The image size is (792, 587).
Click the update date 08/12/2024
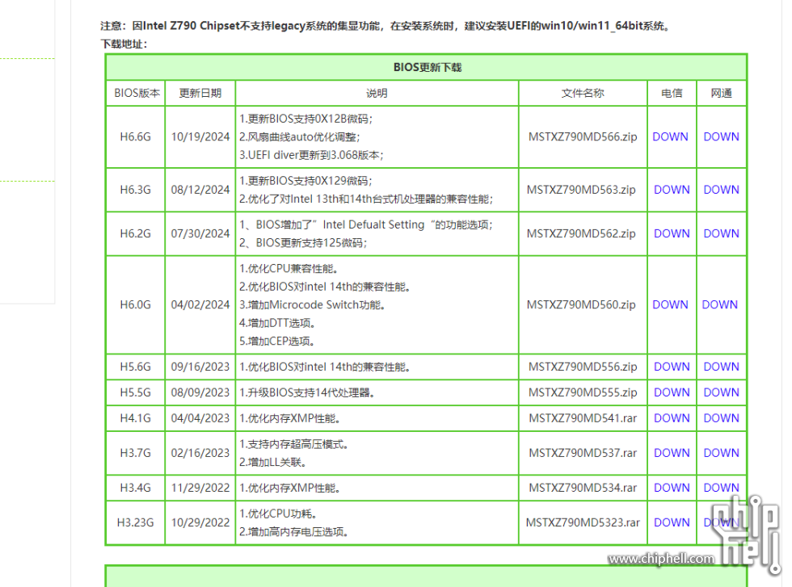(200, 191)
